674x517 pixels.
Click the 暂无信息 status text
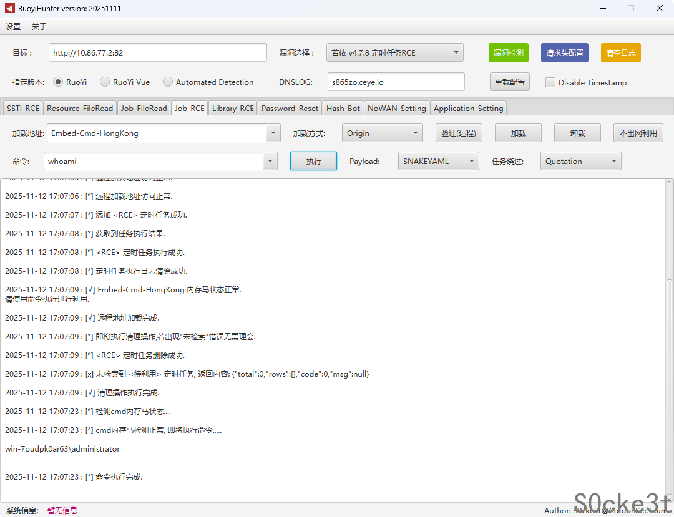click(x=62, y=510)
